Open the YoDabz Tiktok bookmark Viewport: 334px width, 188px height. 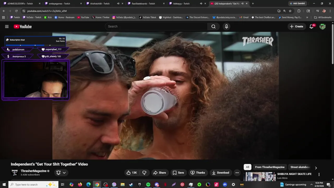[x=147, y=17]
